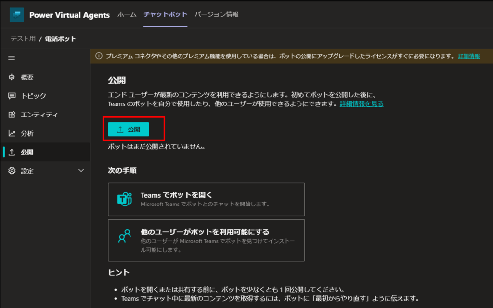Click the 次の手順 heading
The height and width of the screenshot is (308, 493).
(x=122, y=171)
